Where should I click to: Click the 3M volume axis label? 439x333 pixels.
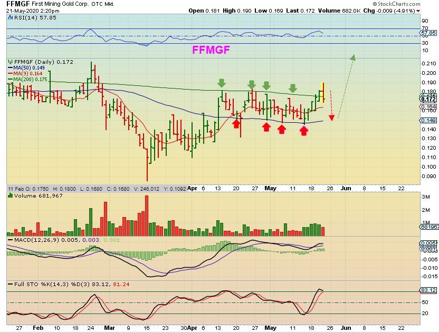click(426, 197)
